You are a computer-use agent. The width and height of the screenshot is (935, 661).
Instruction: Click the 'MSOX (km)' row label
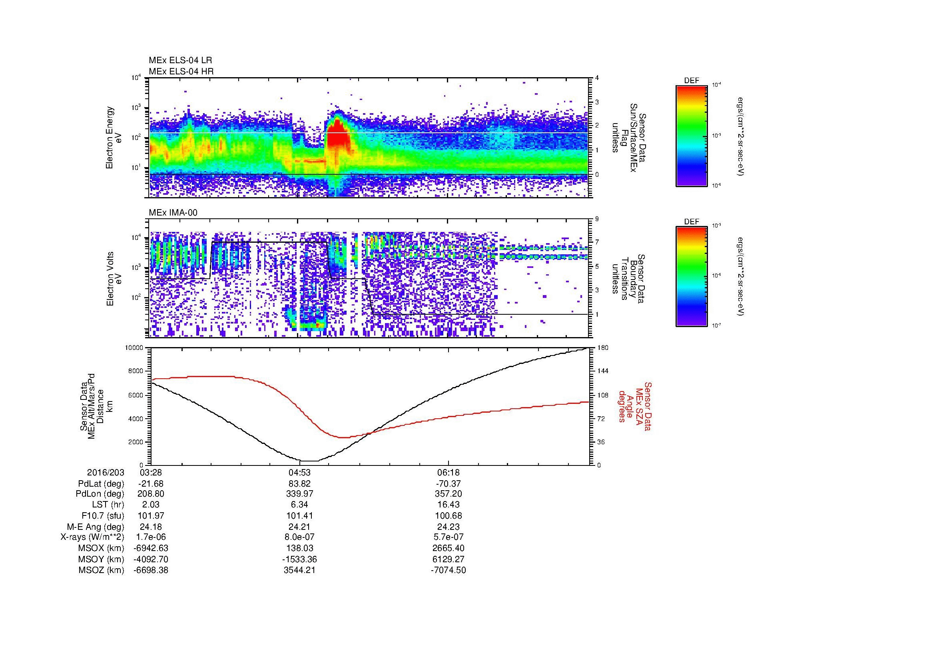point(101,548)
